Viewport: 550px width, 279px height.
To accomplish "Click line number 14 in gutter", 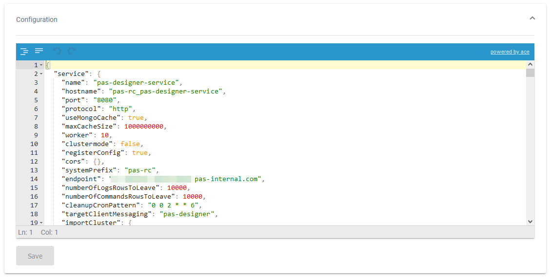I will pos(34,179).
